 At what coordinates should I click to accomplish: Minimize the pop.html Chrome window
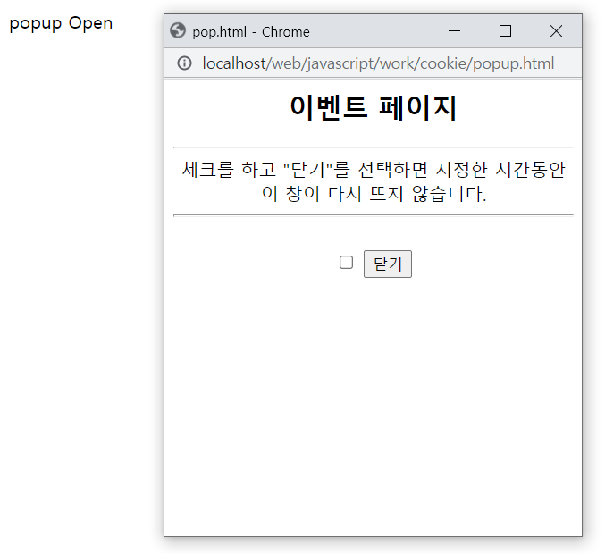tap(454, 31)
